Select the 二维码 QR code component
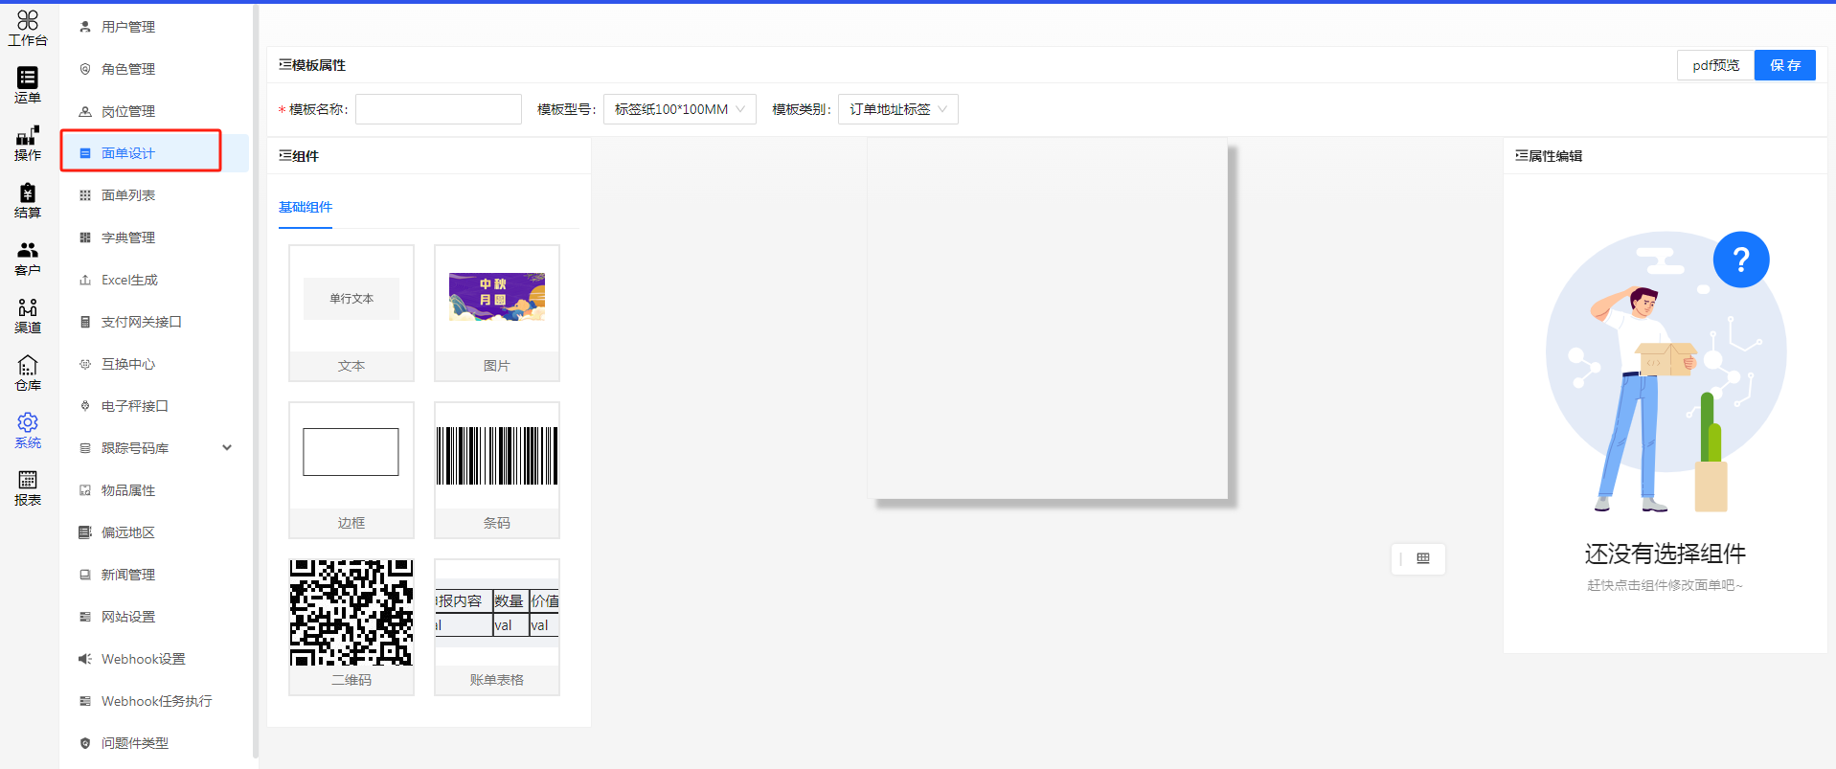 click(351, 626)
